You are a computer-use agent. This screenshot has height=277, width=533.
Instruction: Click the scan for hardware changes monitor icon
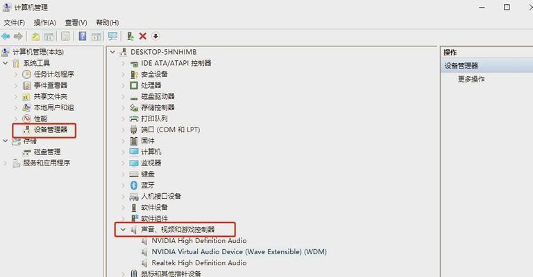[x=112, y=36]
